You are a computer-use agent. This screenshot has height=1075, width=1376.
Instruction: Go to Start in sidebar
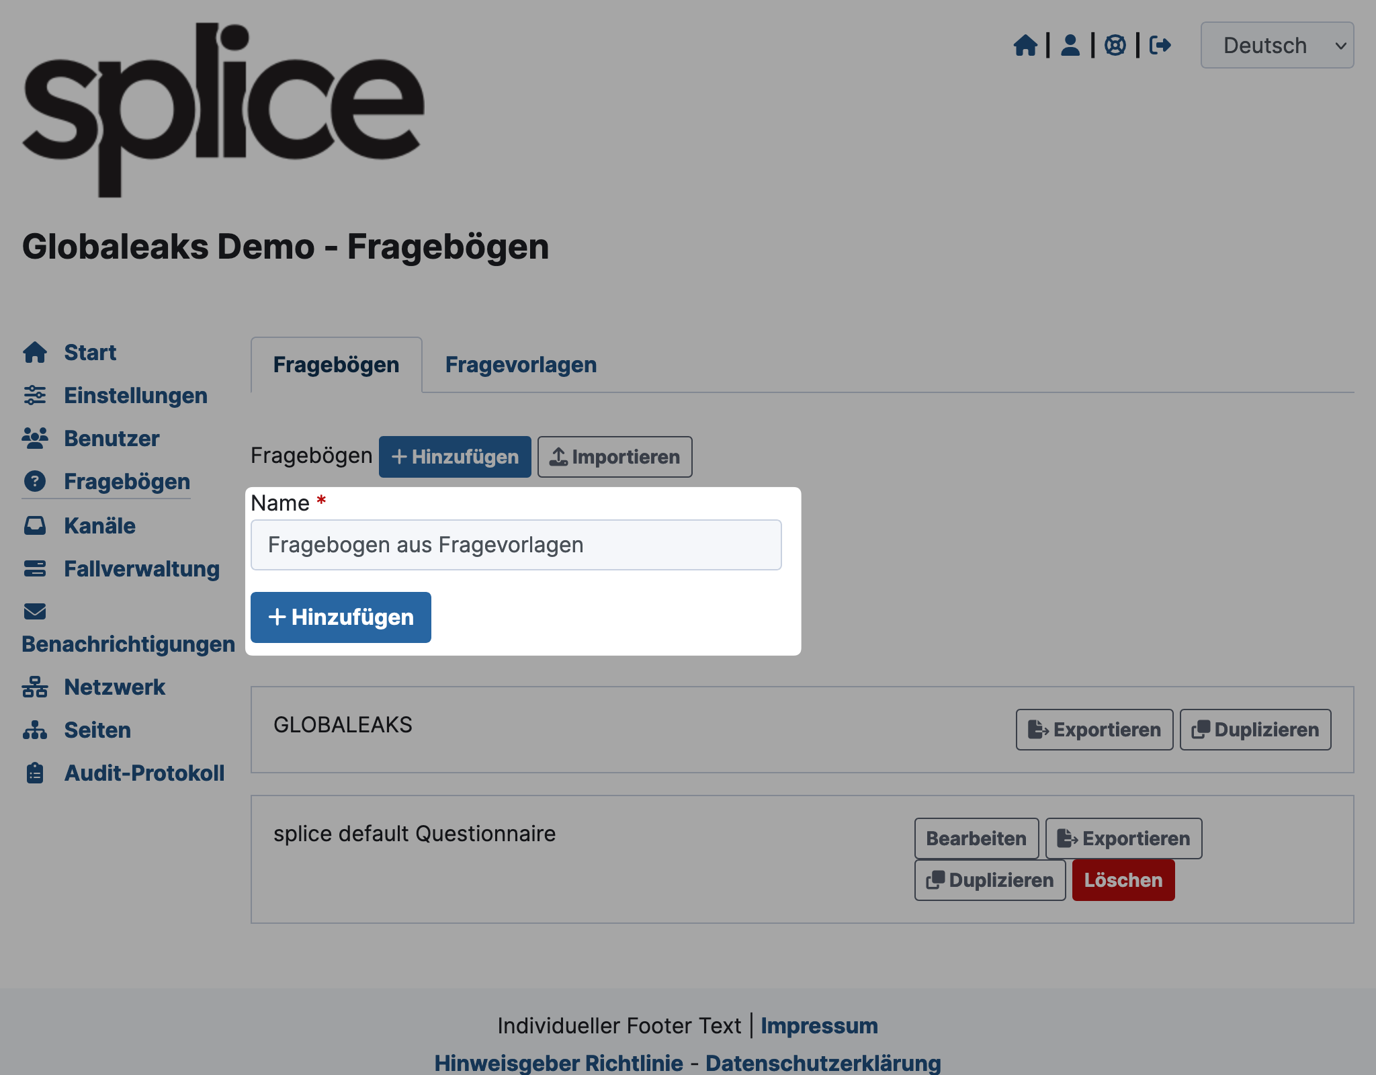point(90,352)
